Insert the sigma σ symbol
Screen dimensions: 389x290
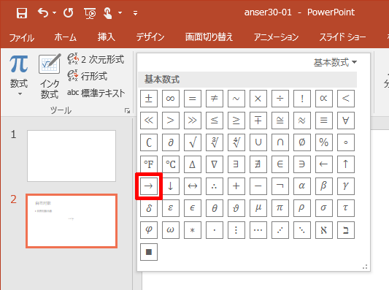[x=324, y=208]
